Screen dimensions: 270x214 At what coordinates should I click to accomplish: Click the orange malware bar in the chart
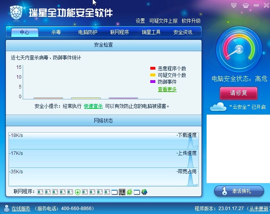pyautogui.click(x=49, y=98)
